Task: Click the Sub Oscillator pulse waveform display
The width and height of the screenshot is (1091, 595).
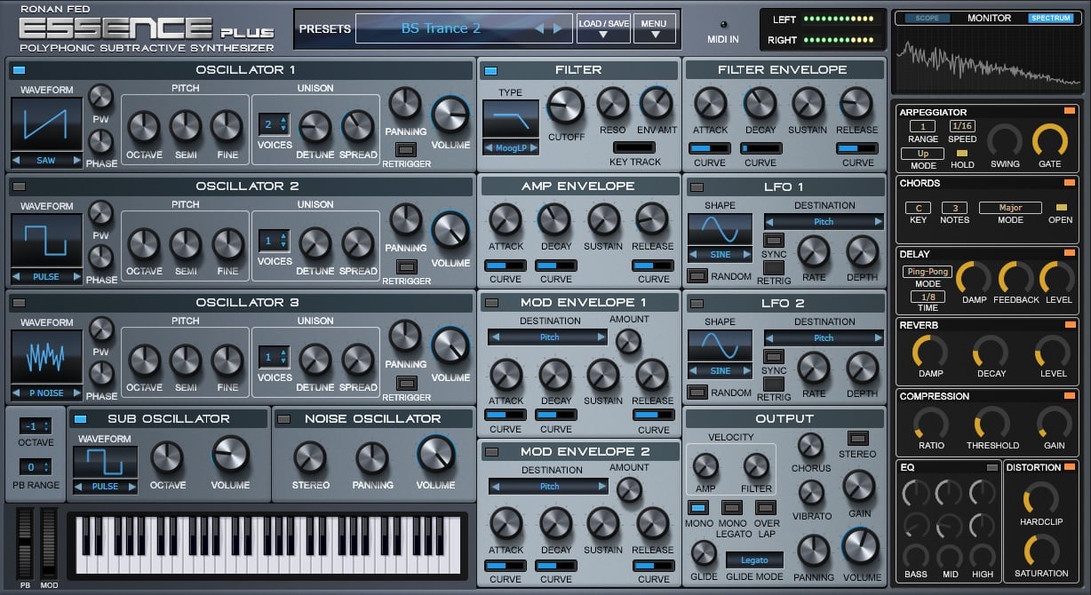Action: tap(106, 462)
